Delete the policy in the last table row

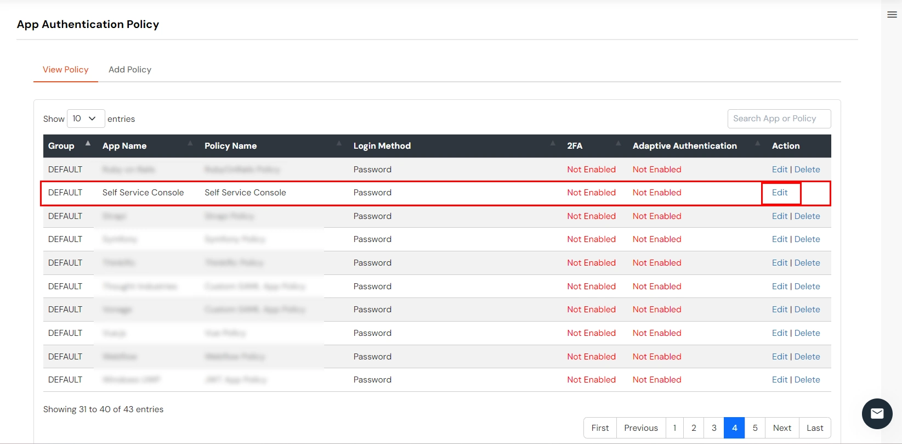tap(807, 380)
